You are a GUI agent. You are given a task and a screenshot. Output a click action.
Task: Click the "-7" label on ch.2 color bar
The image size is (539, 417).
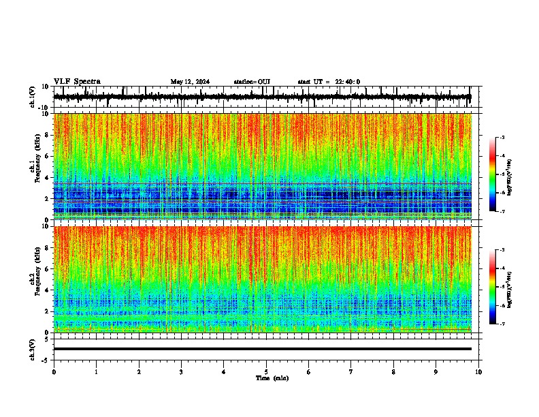(x=502, y=324)
